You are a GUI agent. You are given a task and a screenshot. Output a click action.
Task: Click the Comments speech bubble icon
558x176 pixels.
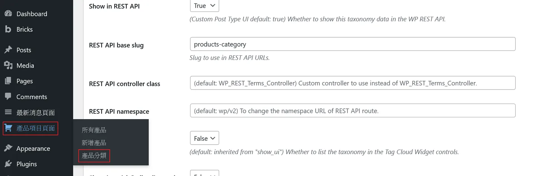point(8,97)
